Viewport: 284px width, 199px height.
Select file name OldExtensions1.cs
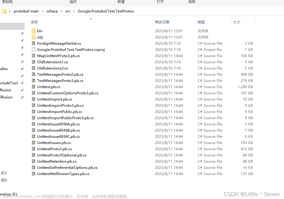(x=53, y=62)
